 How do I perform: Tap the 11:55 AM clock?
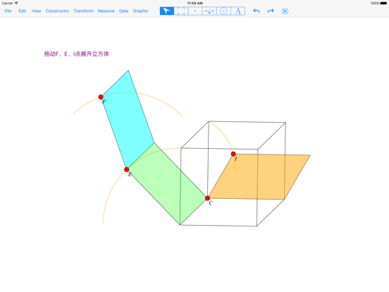(195, 4)
